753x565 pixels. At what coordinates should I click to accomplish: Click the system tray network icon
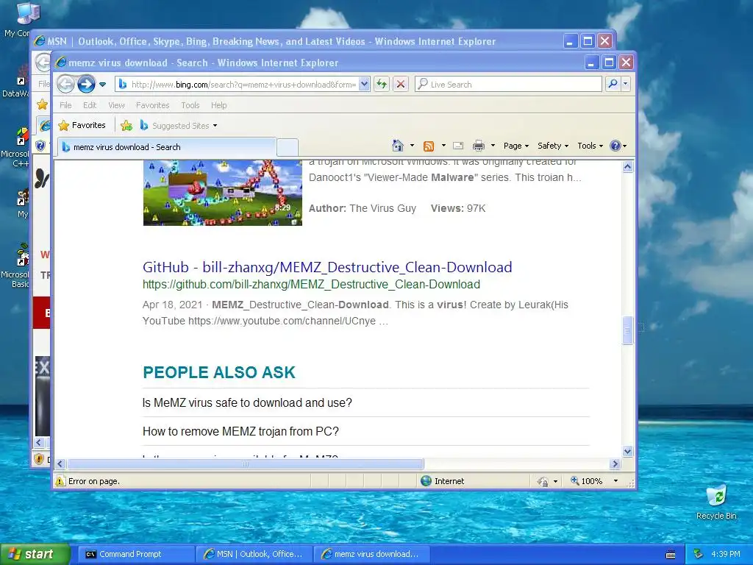tap(699, 555)
